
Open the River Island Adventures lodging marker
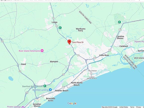[42, 51]
